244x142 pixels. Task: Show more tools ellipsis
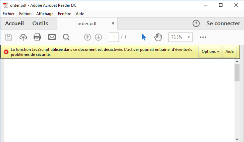pos(203,37)
